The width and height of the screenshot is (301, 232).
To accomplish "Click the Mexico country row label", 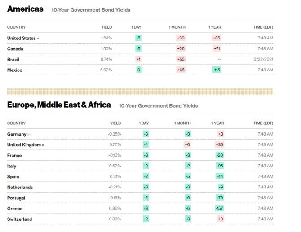I will click(15, 70).
